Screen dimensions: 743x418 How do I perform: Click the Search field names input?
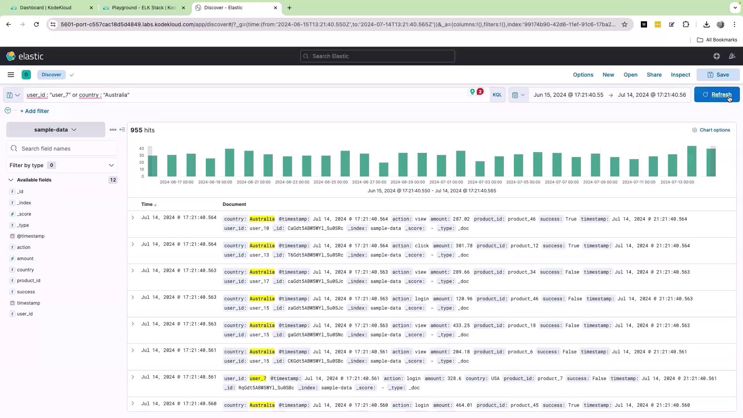point(66,149)
